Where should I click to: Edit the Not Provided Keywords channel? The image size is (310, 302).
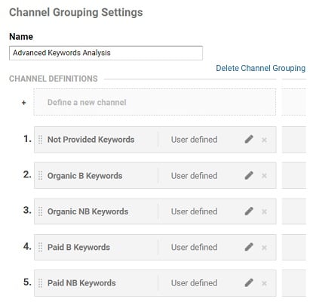click(x=249, y=140)
